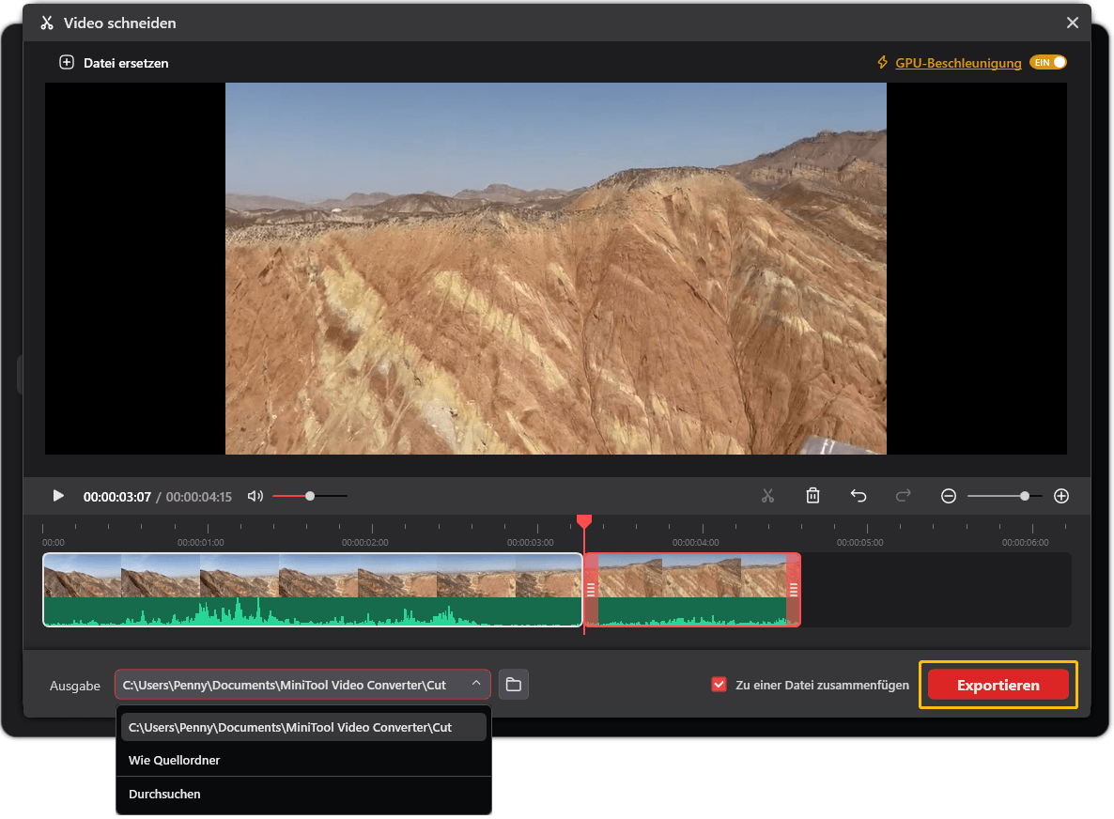
Task: Split the clip with the scissors icon
Action: point(768,496)
